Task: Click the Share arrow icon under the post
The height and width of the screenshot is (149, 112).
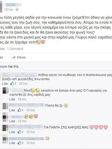Action: coord(14,57)
